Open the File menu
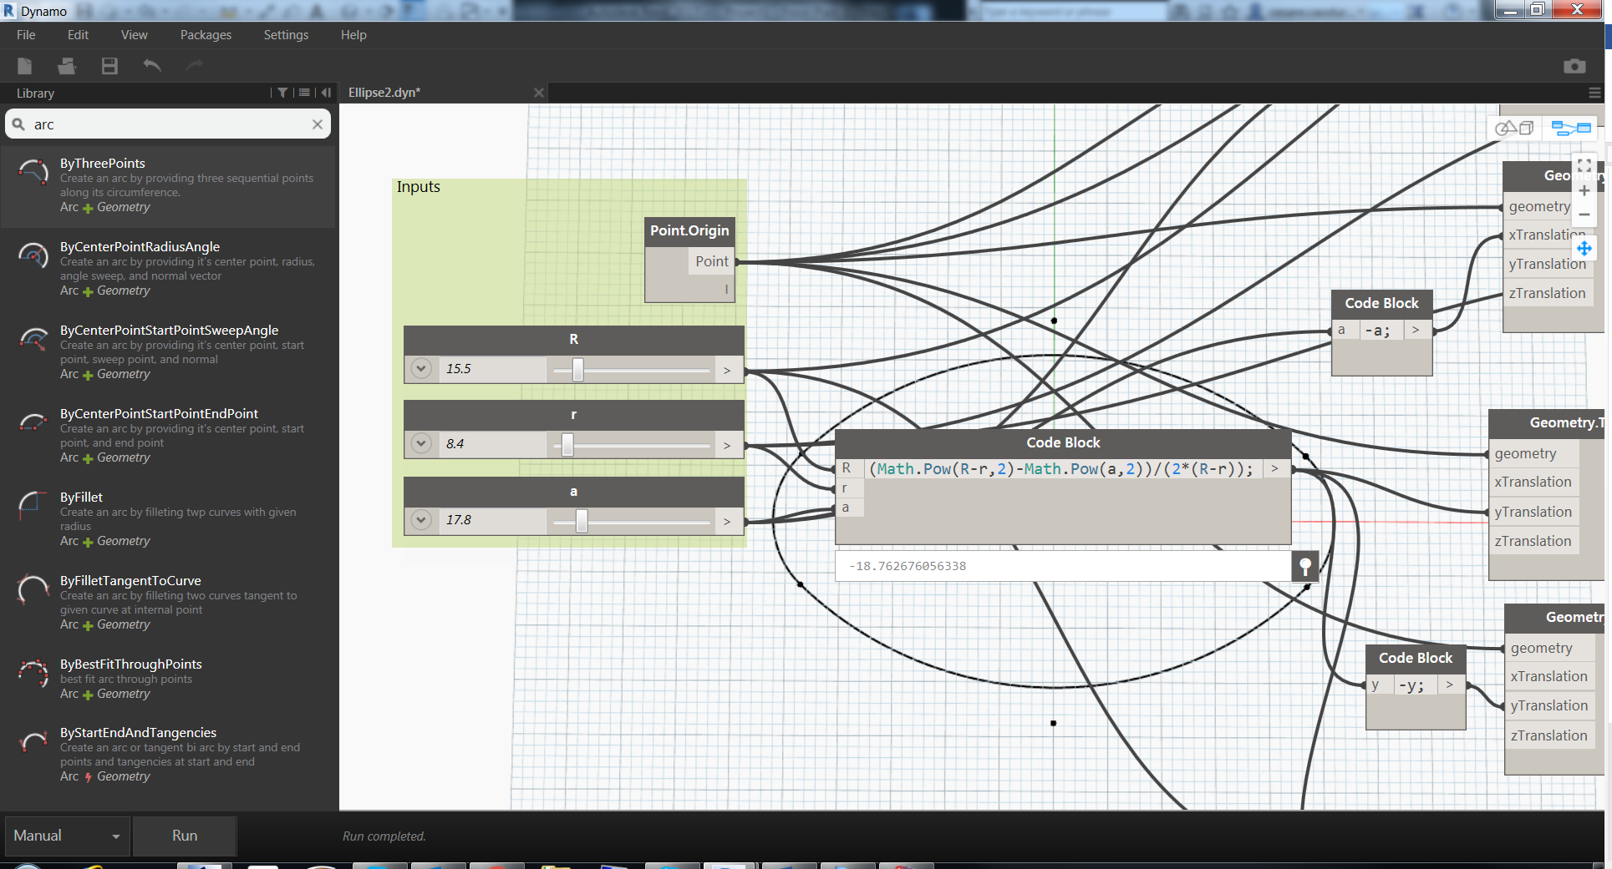Screen dimensions: 1612x869 coord(26,34)
